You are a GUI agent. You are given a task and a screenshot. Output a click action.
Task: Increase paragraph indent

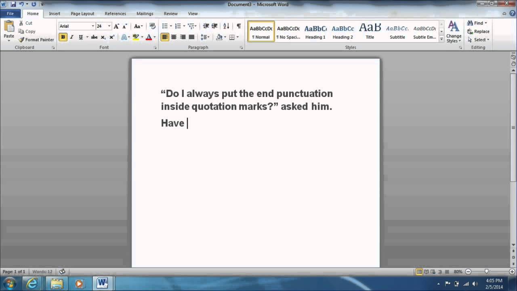tap(214, 26)
